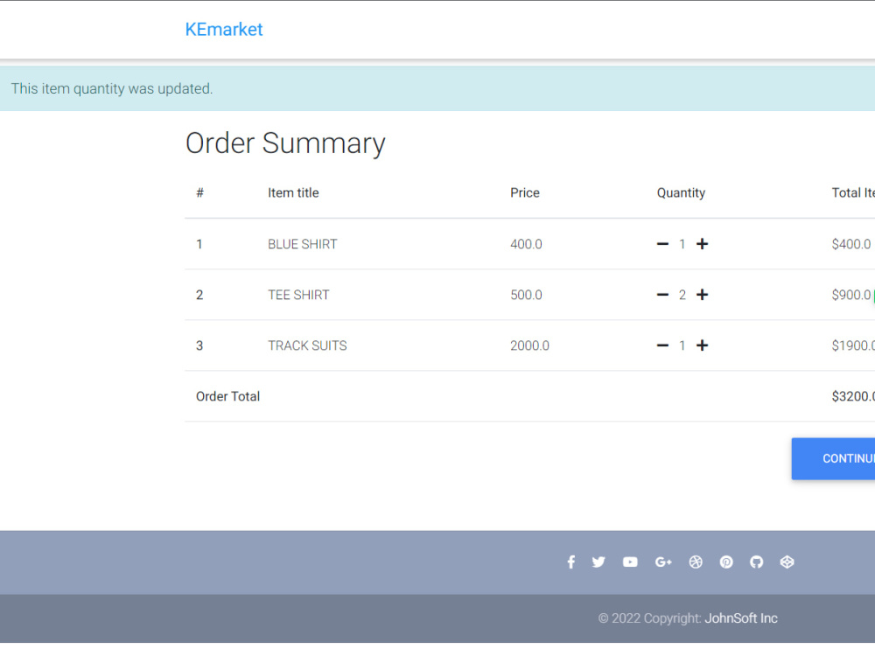Increase quantity of BLUE SHIRT
Screen dimensions: 875x656
(x=702, y=244)
